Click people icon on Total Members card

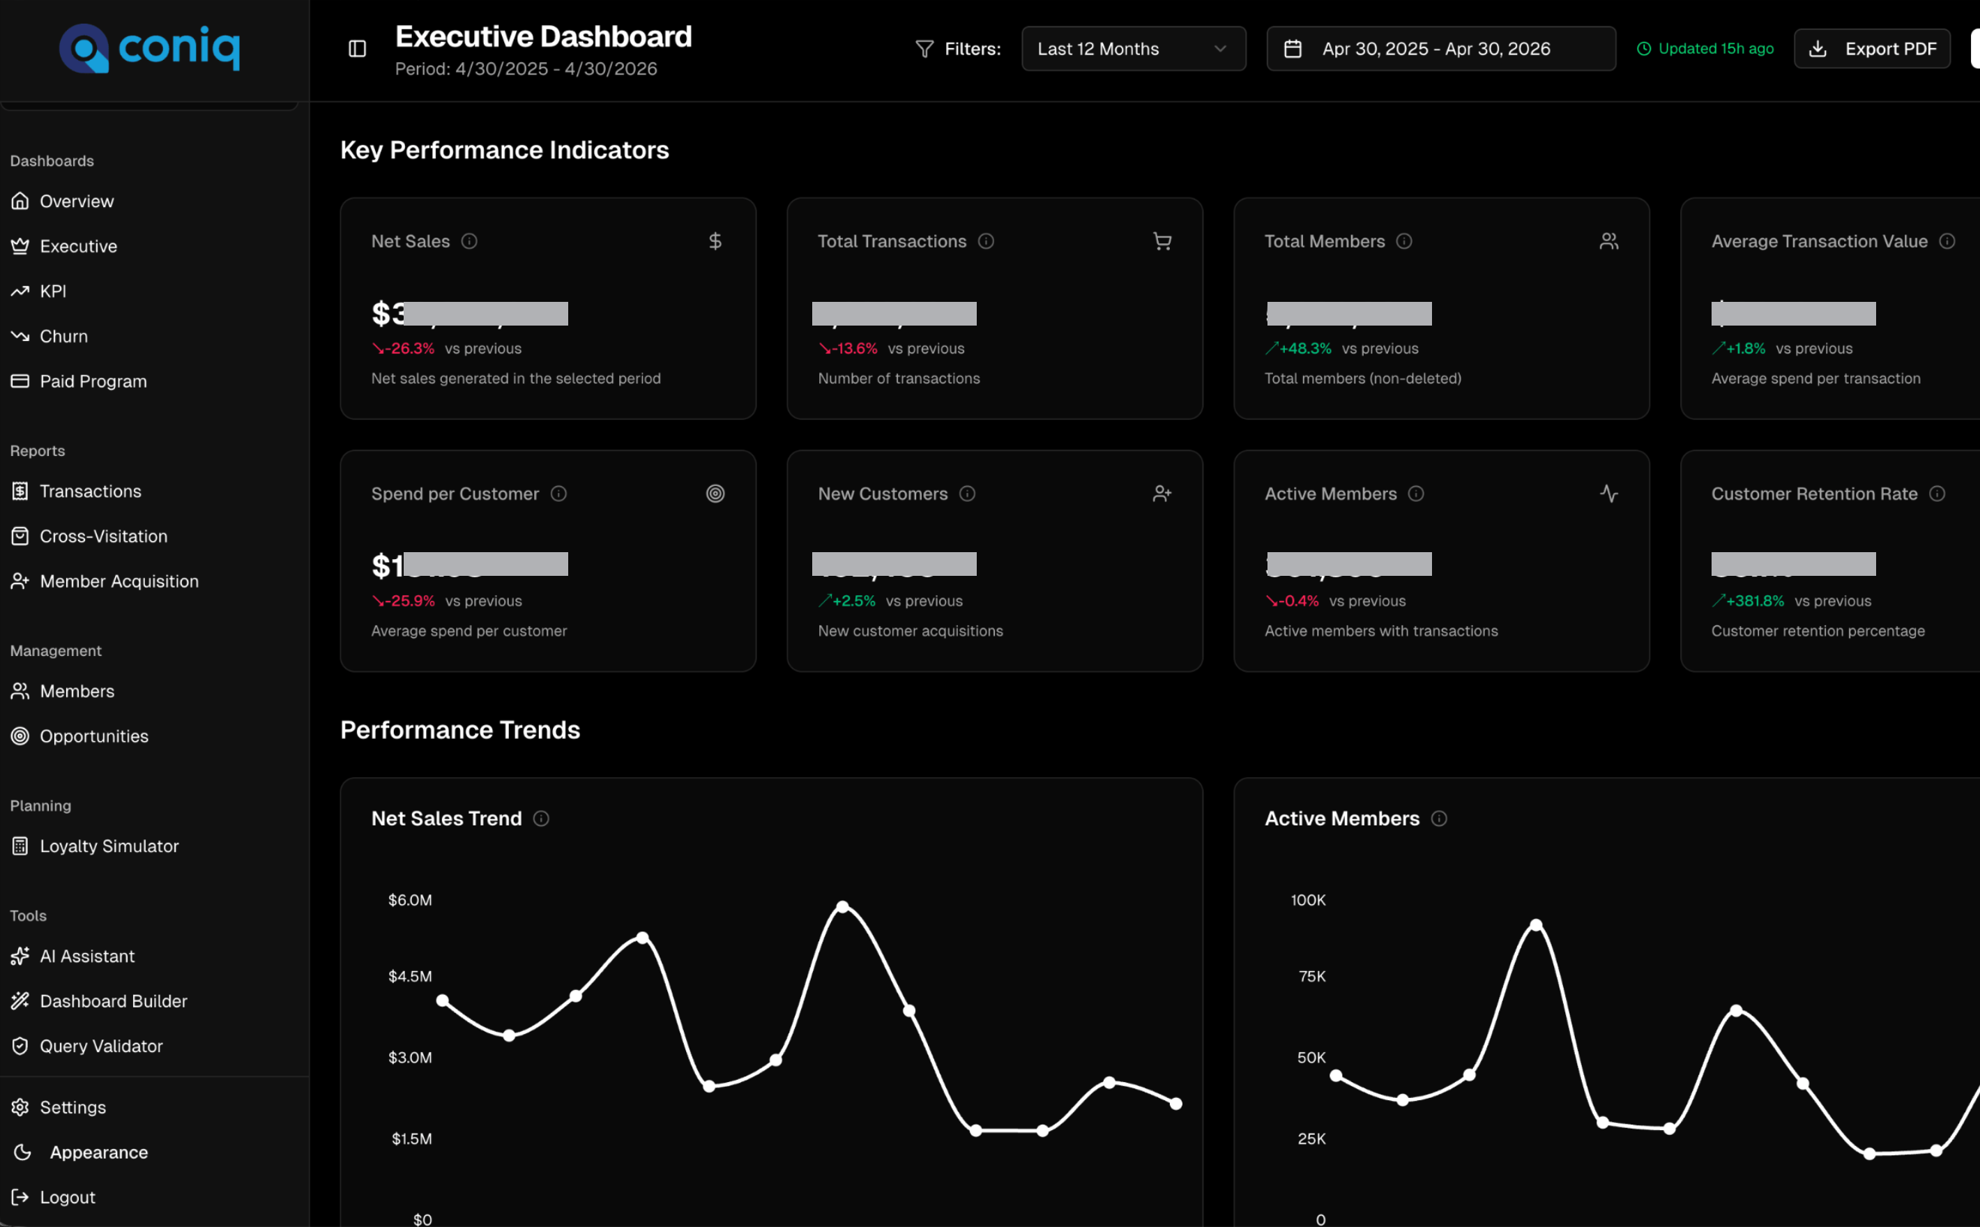click(1609, 241)
